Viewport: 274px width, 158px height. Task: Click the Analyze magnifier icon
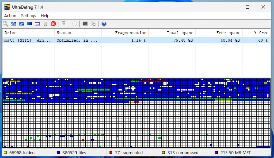click(6, 24)
